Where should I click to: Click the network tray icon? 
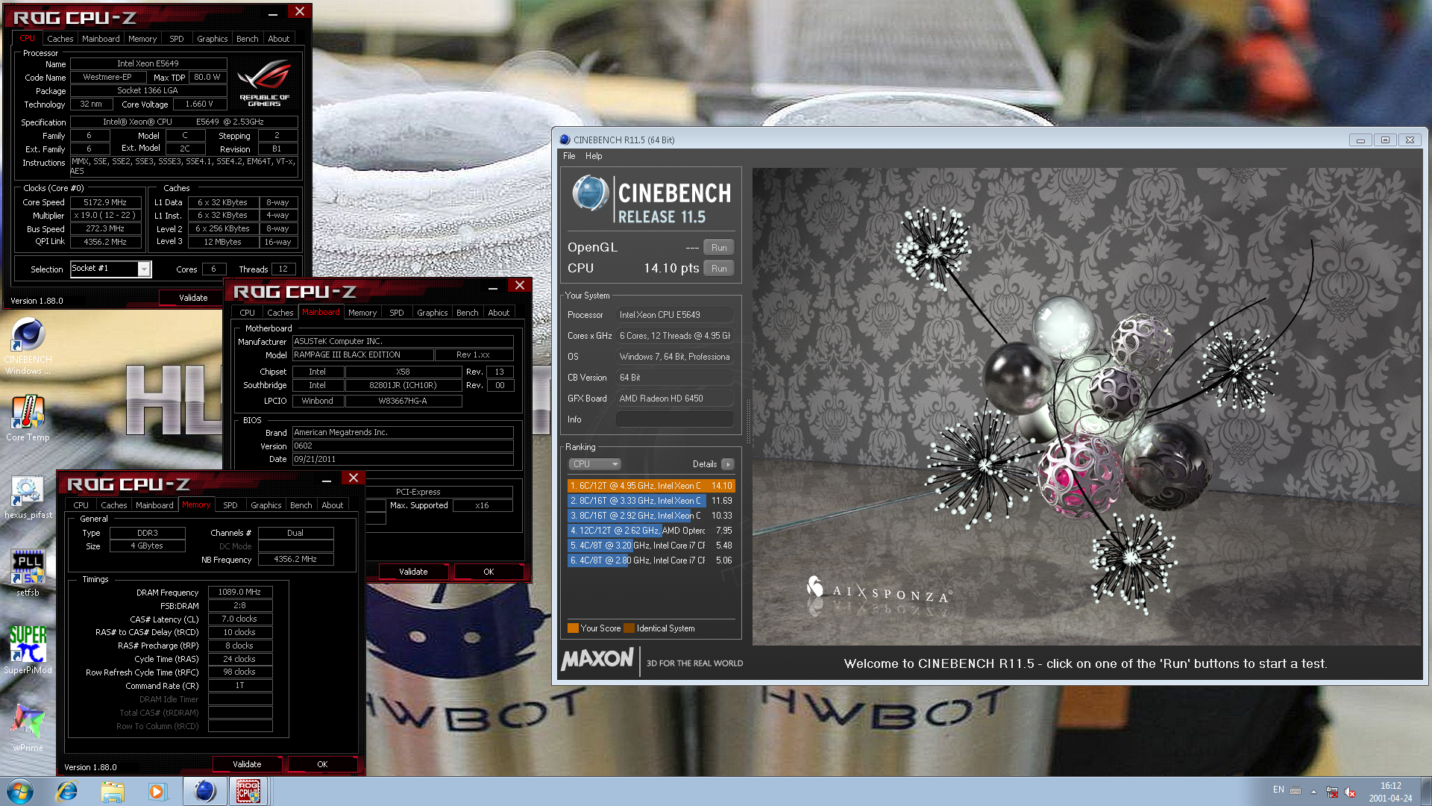[x=1332, y=792]
